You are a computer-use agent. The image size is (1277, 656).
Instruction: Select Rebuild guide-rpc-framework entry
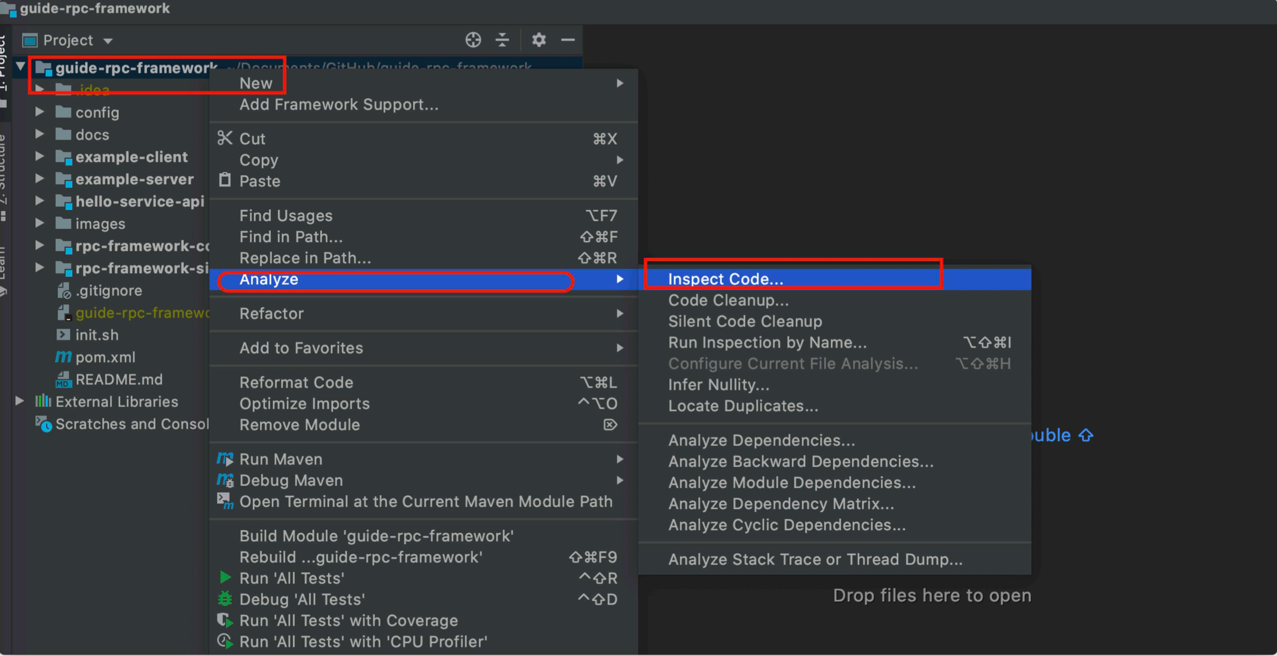pos(424,557)
